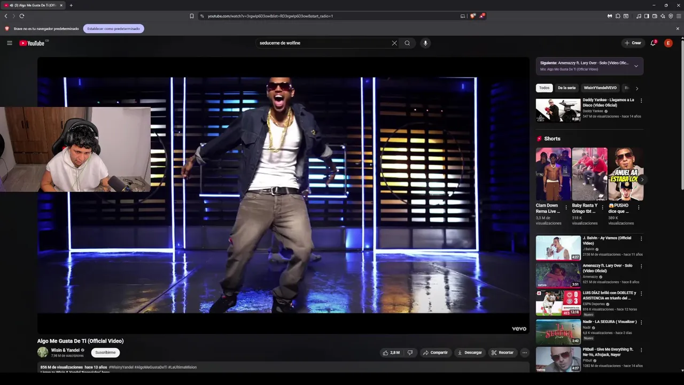Viewport: 684px width, 385px height.
Task: Click the video player to pause
Action: click(x=283, y=195)
